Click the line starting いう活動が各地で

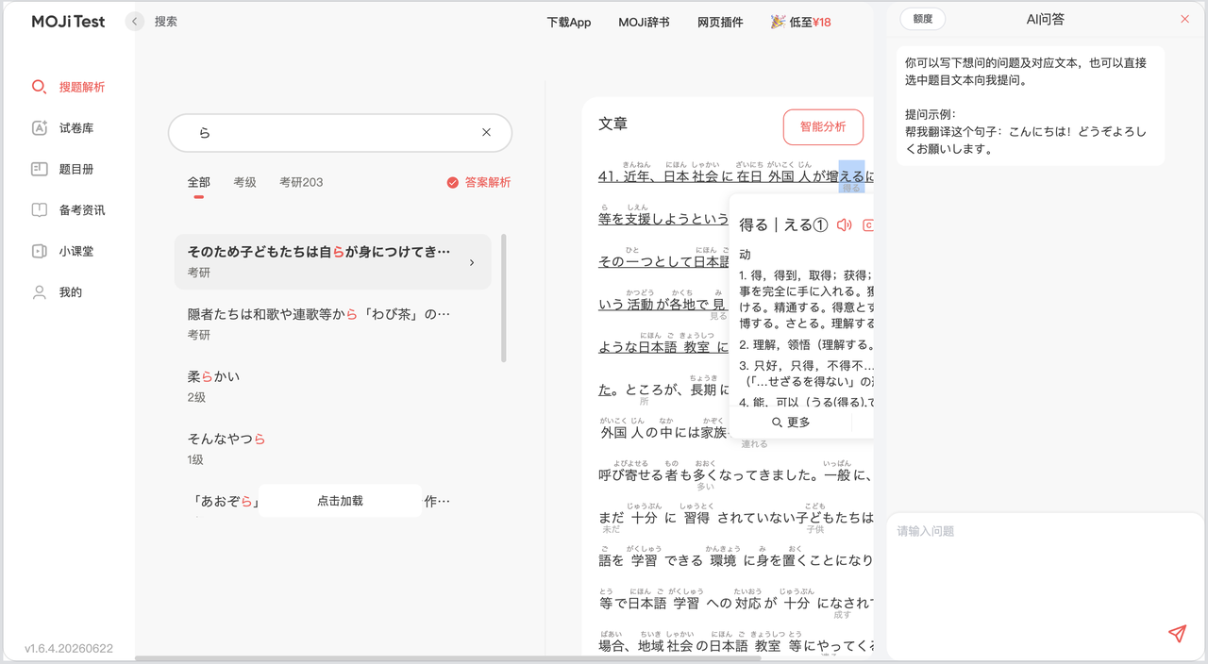tap(663, 305)
